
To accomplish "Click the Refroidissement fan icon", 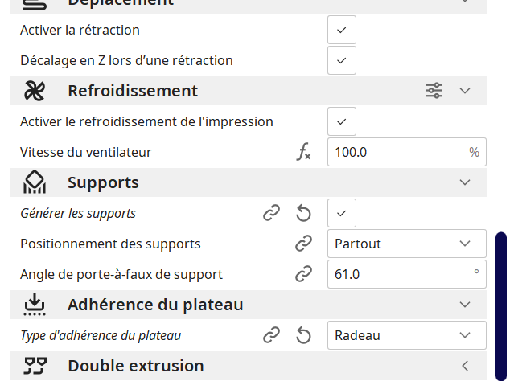I will point(35,91).
